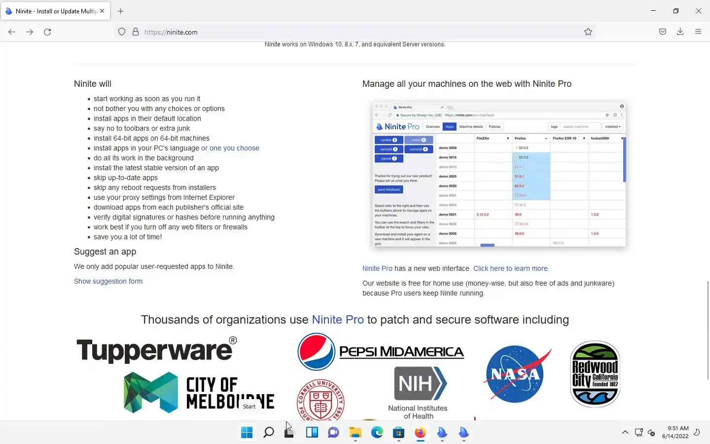This screenshot has width=710, height=444.
Task: Click 'Show suggestion form' link
Action: 108,281
